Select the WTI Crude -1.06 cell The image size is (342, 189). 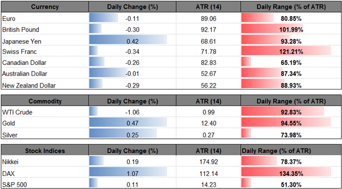click(132, 113)
